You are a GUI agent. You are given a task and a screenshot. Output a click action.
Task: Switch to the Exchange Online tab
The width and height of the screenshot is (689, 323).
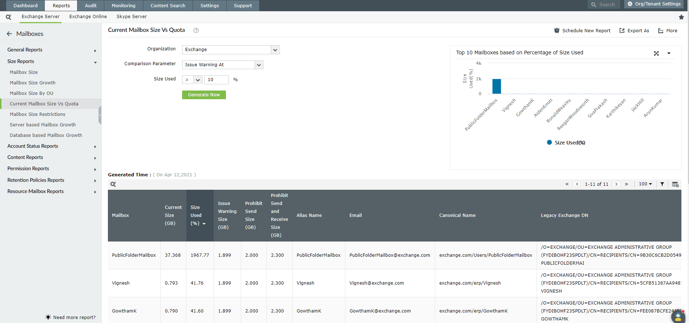(88, 17)
